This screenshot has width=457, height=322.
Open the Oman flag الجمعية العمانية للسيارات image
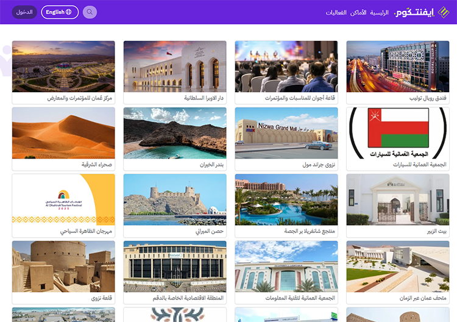(x=398, y=133)
